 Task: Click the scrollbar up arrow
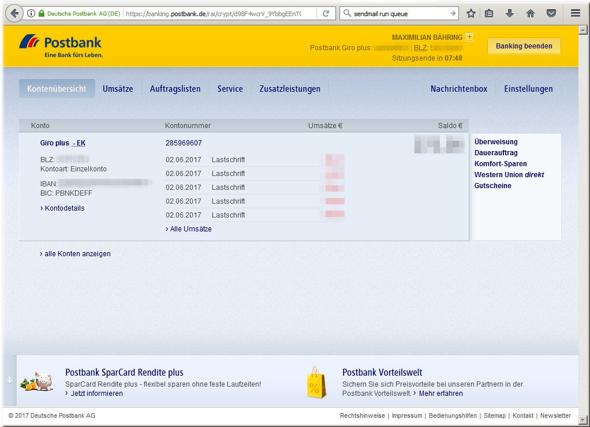pyautogui.click(x=583, y=30)
